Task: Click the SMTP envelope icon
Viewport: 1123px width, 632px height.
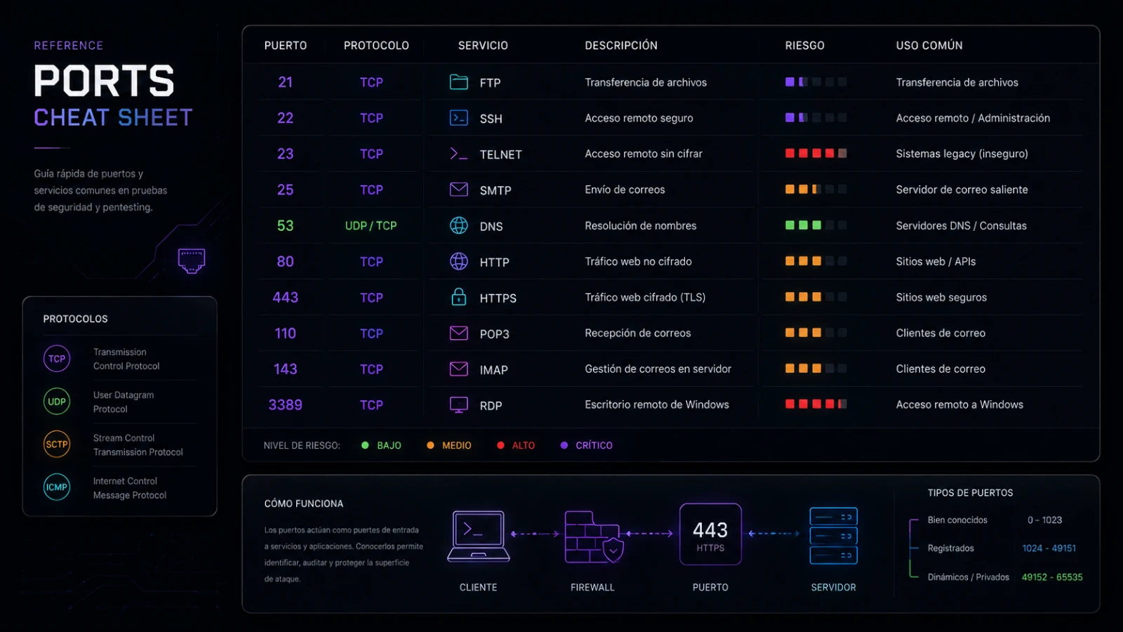Action: click(x=458, y=190)
